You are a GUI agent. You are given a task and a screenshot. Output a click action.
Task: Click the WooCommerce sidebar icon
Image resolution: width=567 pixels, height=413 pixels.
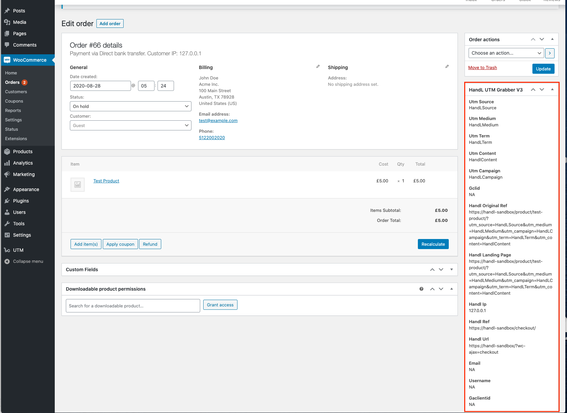click(7, 60)
